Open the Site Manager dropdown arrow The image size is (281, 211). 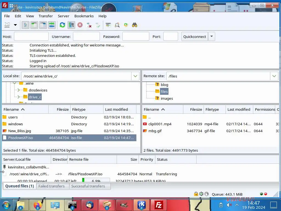[x=15, y=25]
